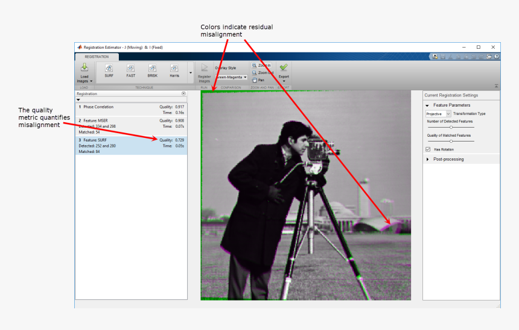This screenshot has height=330, width=519.
Task: Minimize the Registration Estimator window
Action: coord(464,47)
